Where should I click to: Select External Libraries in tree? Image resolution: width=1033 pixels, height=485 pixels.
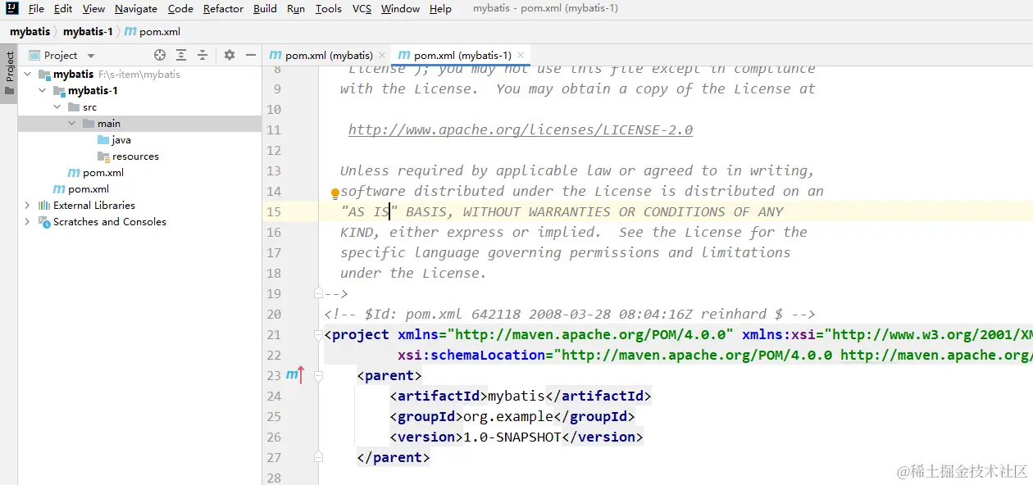(x=94, y=205)
